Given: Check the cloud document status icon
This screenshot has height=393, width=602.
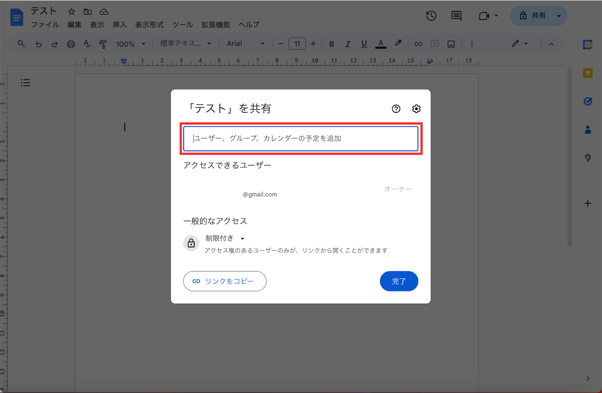Looking at the screenshot, I should click(104, 12).
